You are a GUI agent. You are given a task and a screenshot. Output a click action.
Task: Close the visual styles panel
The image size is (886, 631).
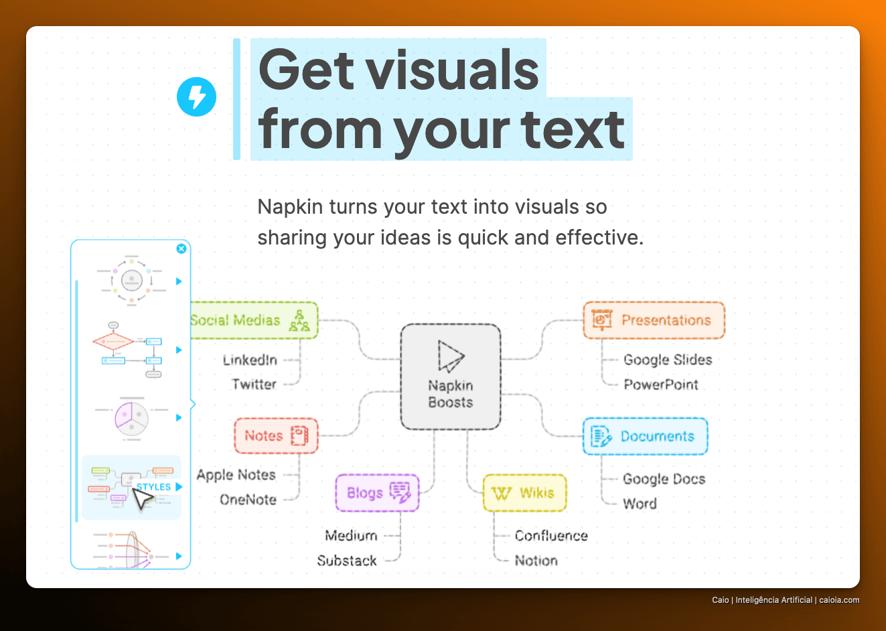click(181, 249)
